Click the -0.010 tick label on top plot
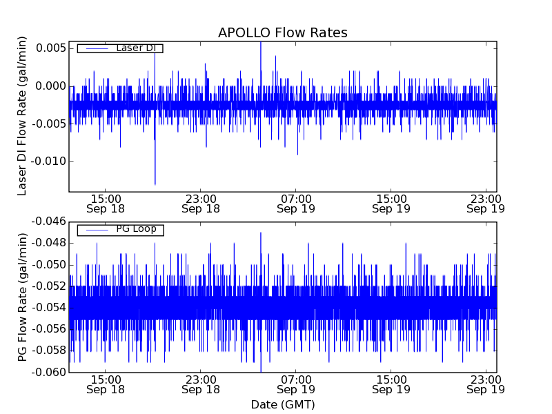The image size is (552, 414). tap(49, 161)
